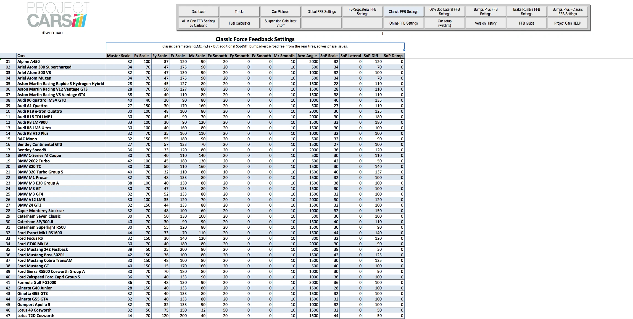The image size is (633, 319).
Task: Switch to Fy+SopLateral FFB Settings
Action: click(362, 12)
